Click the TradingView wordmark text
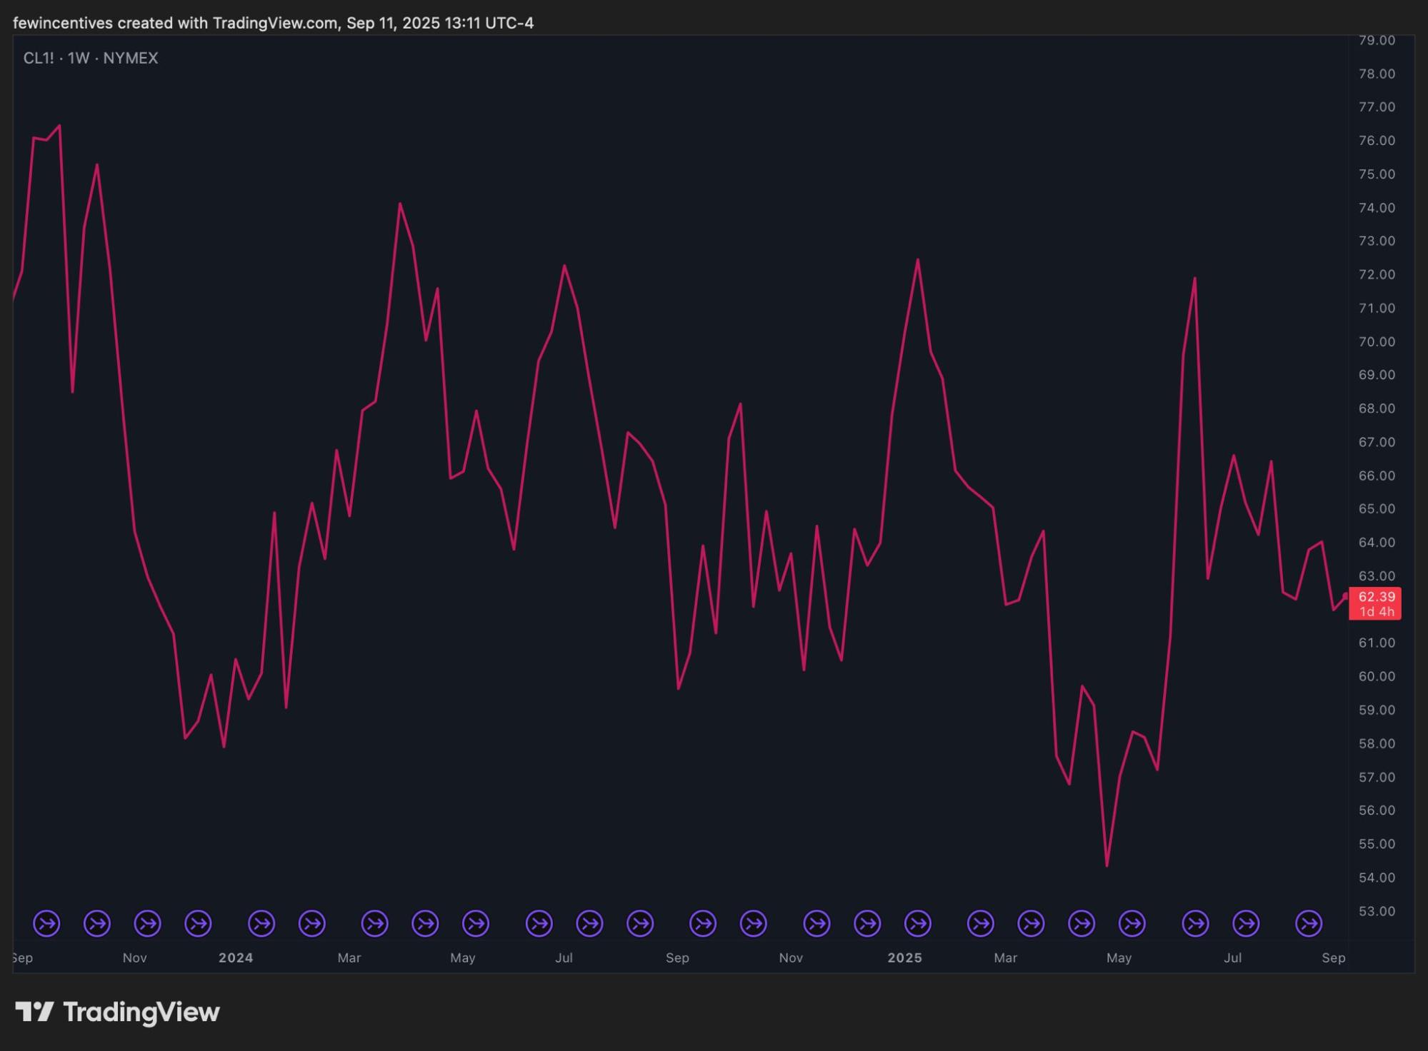This screenshot has width=1428, height=1051. coord(141,1012)
